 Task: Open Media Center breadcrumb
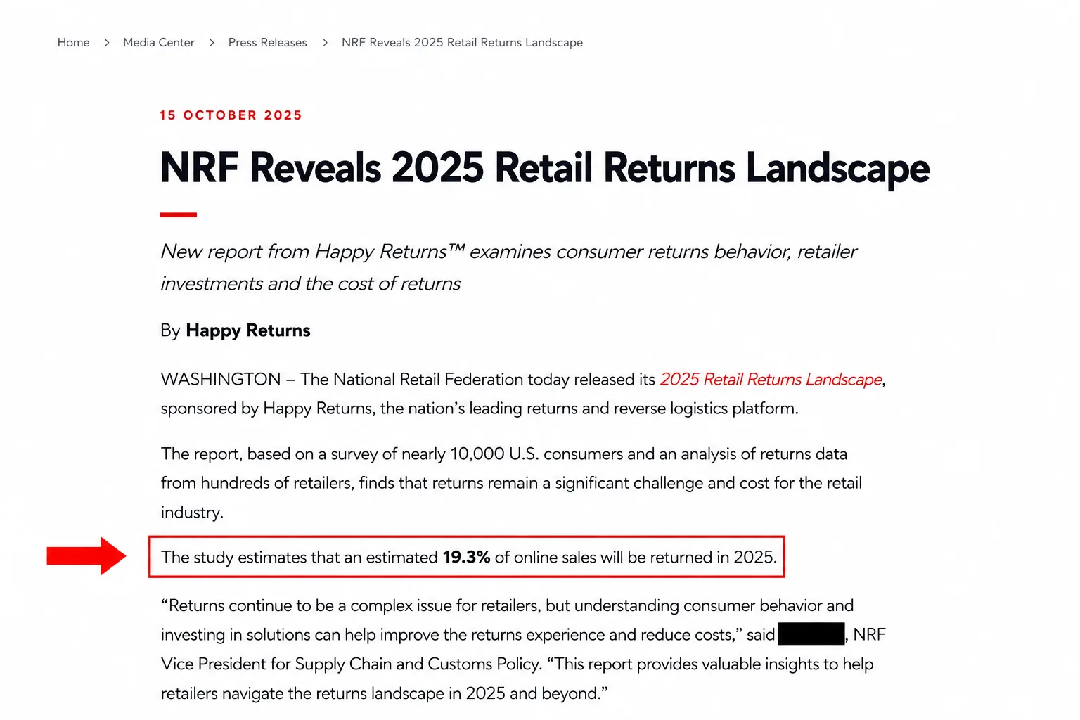pos(158,42)
